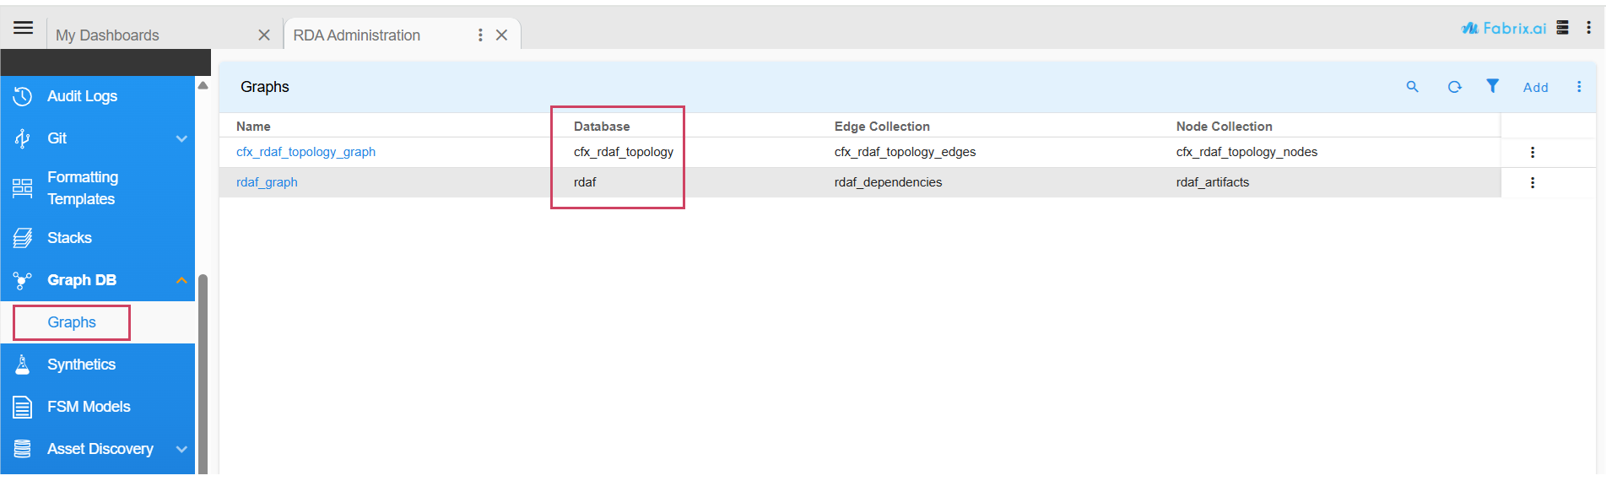
Task: Open the cfx_rdaf_topology_graph link
Action: click(306, 153)
